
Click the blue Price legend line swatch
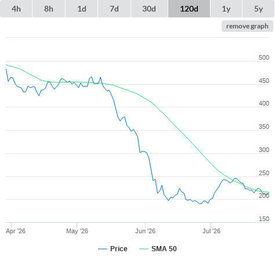pos(103,249)
